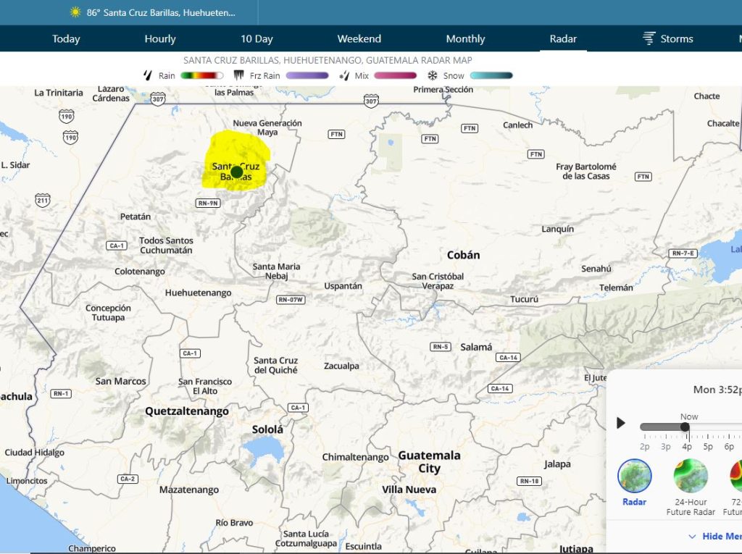Click the Frz Rain legend icon
742x554 pixels.
click(x=239, y=75)
